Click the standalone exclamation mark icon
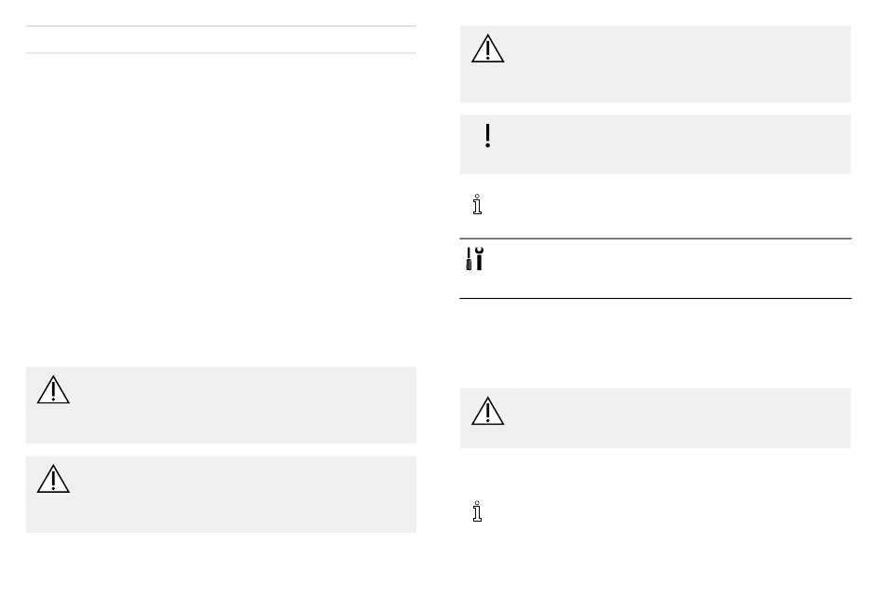The image size is (885, 612). pos(487,136)
